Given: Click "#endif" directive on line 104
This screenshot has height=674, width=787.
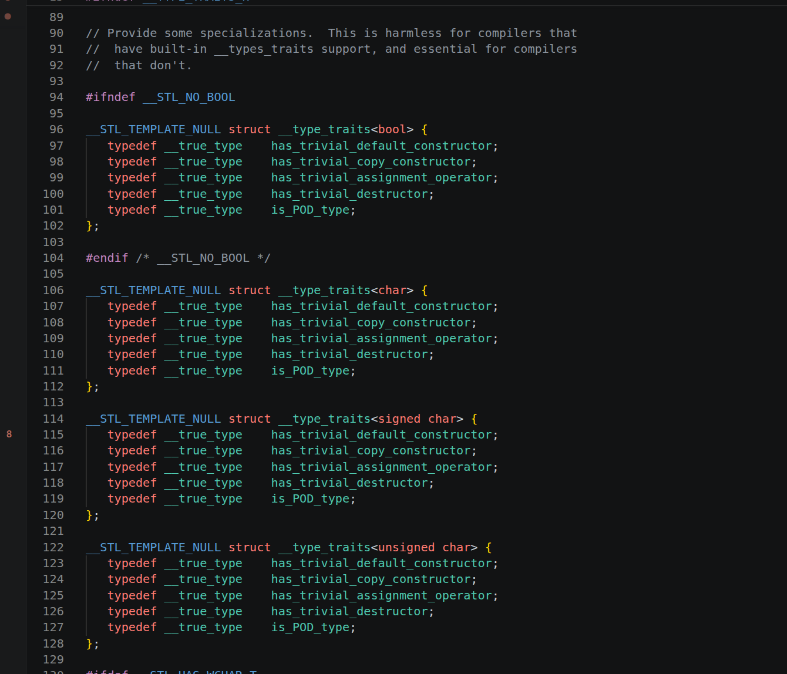Looking at the screenshot, I should coord(107,258).
